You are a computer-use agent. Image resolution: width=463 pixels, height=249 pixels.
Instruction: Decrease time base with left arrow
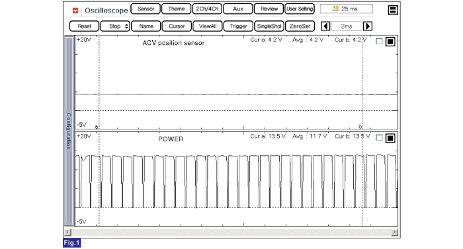[x=325, y=26]
